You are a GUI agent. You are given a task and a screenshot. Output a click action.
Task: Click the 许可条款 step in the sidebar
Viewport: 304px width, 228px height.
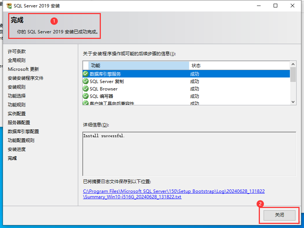pos(17,52)
